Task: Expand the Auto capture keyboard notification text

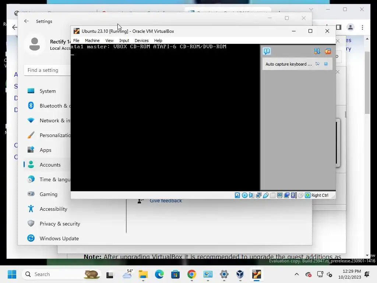Action: pos(289,64)
